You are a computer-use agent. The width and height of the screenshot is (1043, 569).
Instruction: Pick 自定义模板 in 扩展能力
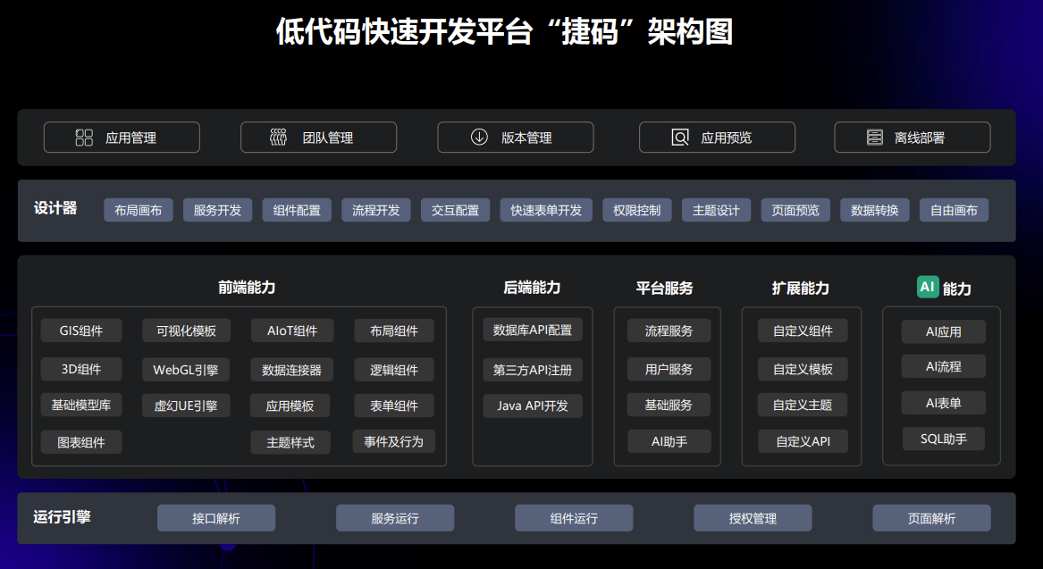(x=803, y=369)
